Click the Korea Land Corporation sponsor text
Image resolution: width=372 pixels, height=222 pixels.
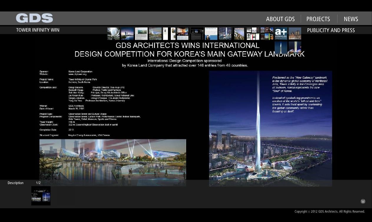point(80,72)
